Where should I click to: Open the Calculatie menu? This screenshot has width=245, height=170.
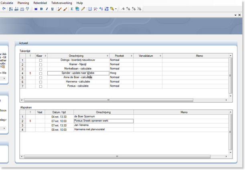coord(7,3)
